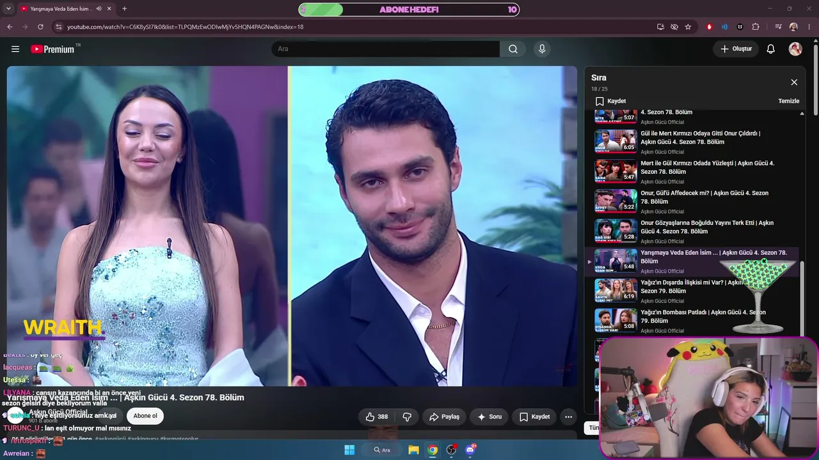Reload the page in Chrome
Image resolution: width=819 pixels, height=460 pixels.
pos(40,27)
